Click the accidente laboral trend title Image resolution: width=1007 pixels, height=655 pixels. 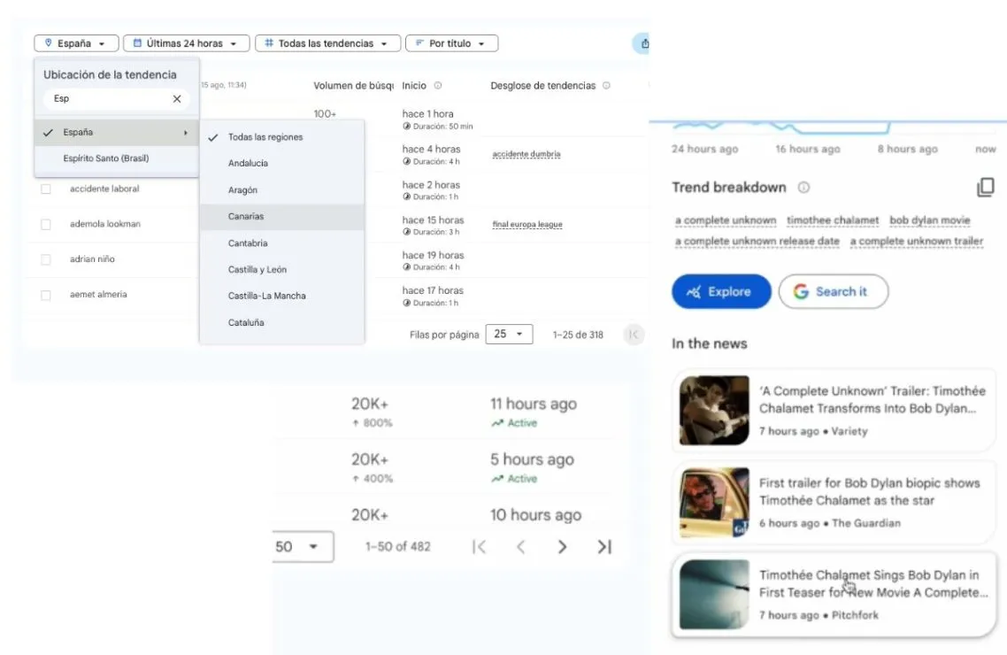pos(104,189)
